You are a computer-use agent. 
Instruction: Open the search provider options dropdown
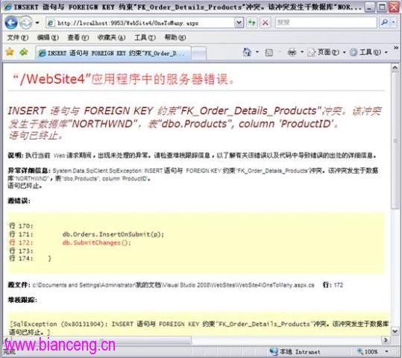click(x=393, y=23)
